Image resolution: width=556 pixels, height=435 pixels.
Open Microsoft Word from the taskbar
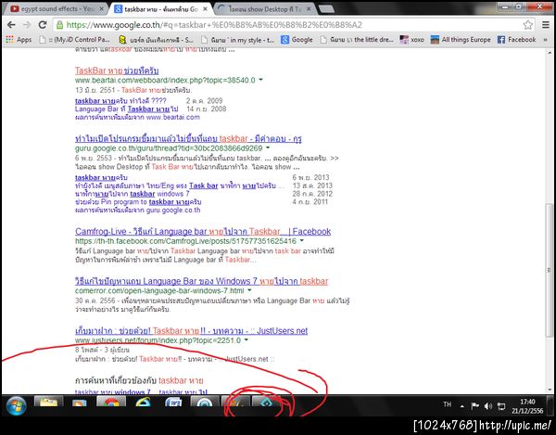tap(174, 403)
